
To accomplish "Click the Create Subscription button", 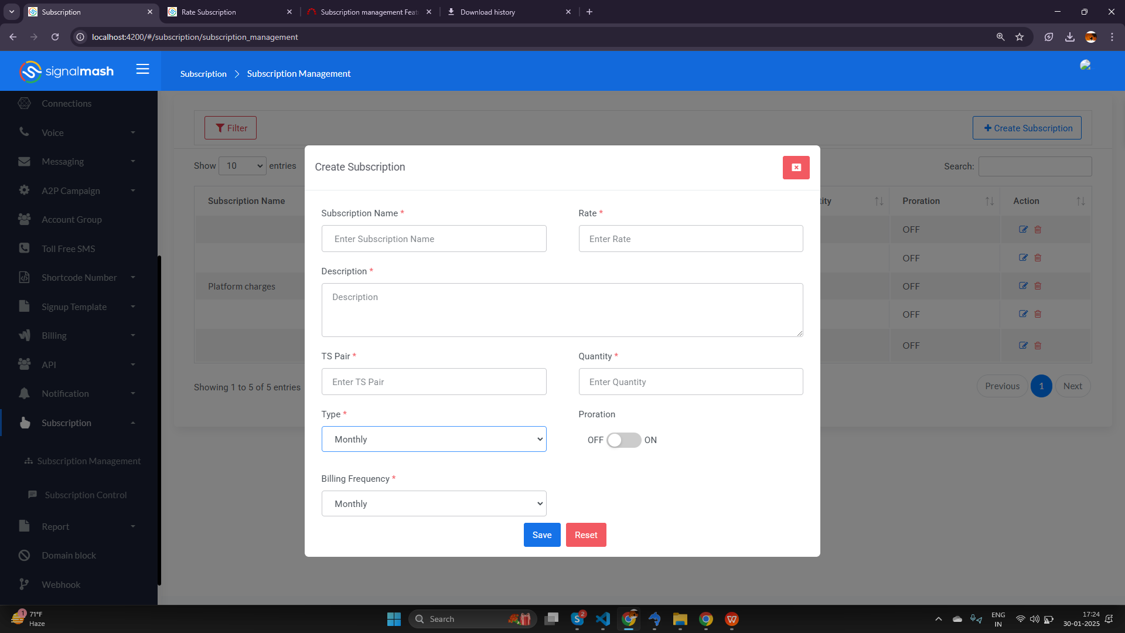I will 1027,128.
